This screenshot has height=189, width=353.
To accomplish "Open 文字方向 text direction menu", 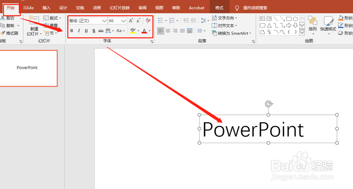I will coord(224,18).
